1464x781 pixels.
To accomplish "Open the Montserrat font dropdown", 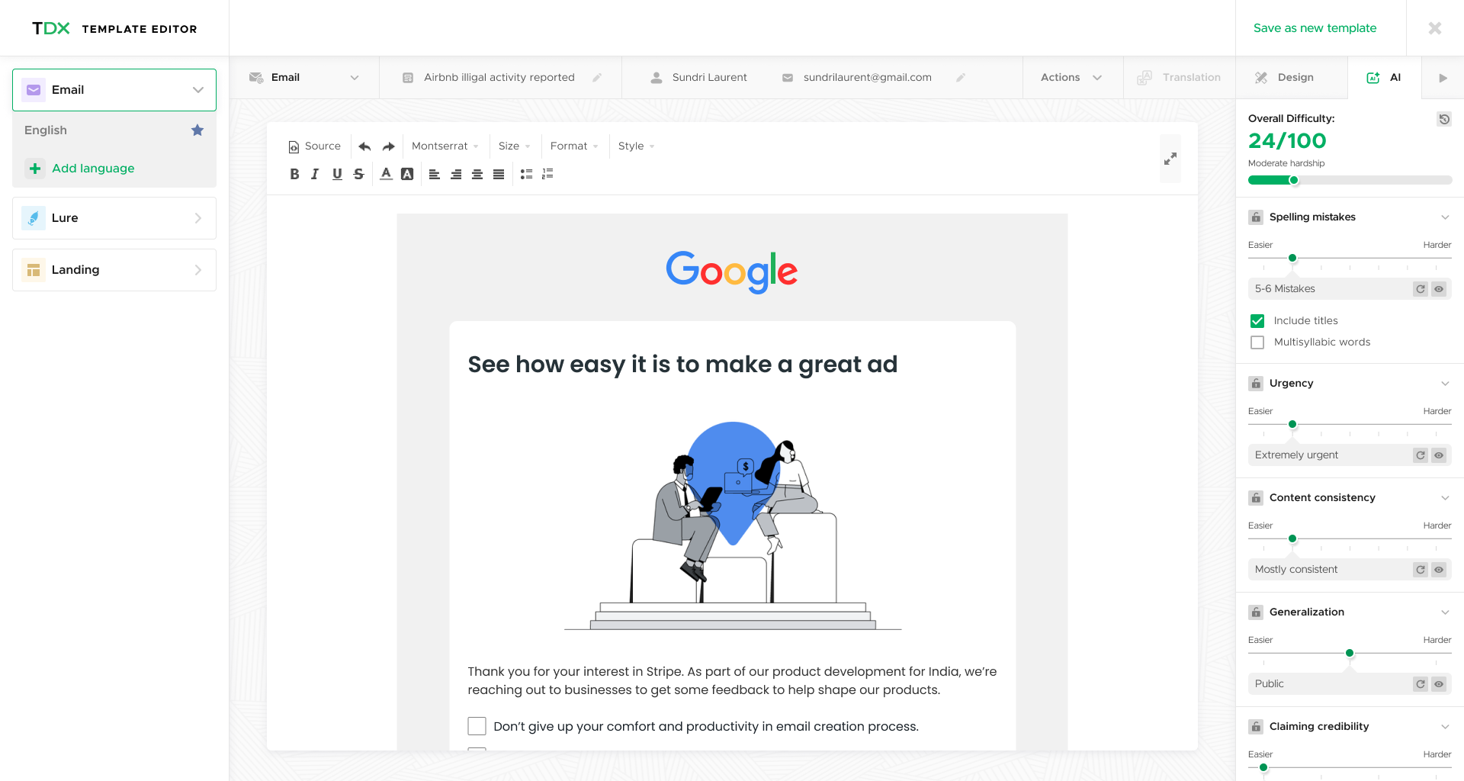I will click(x=445, y=146).
